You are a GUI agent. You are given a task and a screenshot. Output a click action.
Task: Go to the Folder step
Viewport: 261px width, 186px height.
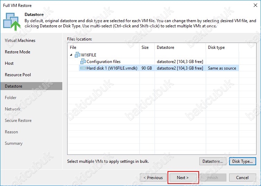(x=10, y=98)
